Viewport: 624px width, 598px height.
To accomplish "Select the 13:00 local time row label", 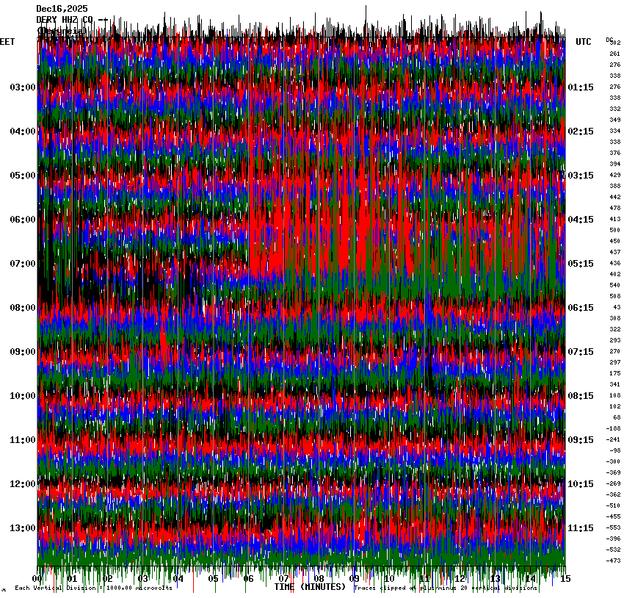I will (x=22, y=528).
